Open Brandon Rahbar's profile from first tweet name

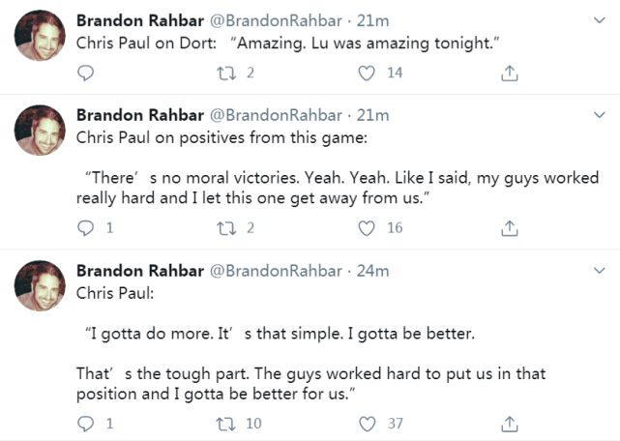point(140,20)
